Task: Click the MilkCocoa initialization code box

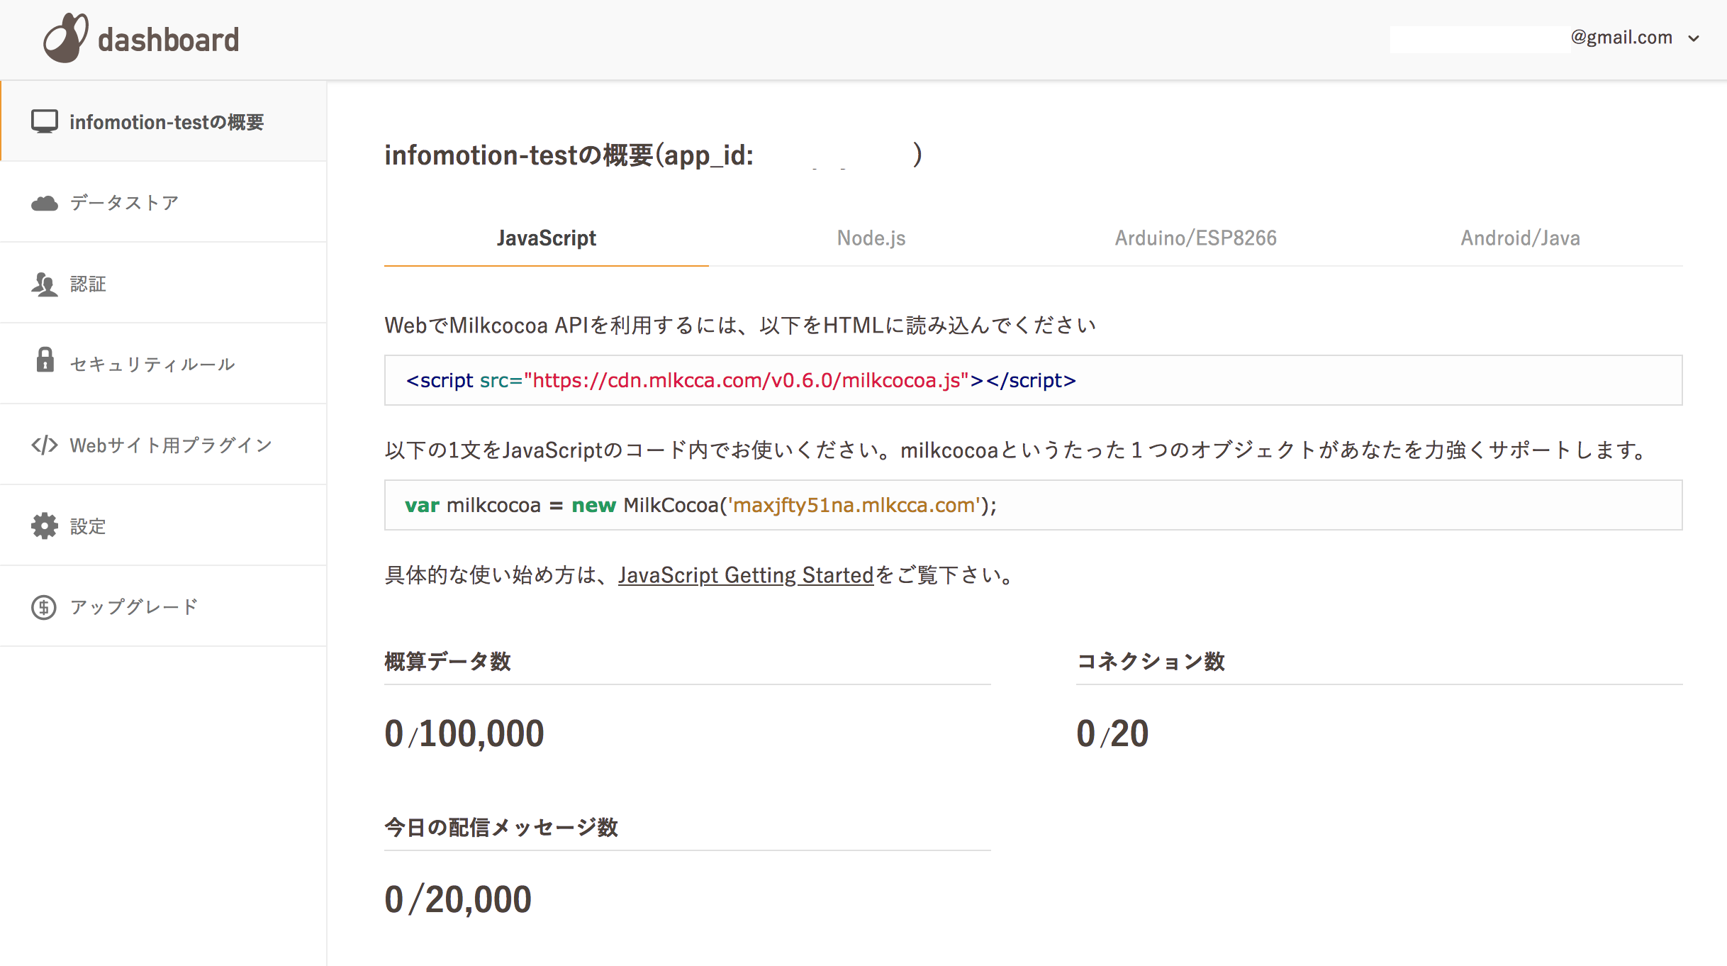Action: point(700,504)
